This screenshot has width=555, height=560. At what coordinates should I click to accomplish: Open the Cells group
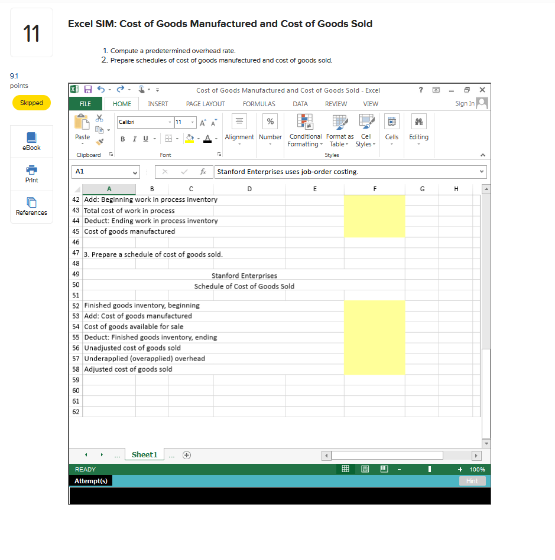(391, 129)
